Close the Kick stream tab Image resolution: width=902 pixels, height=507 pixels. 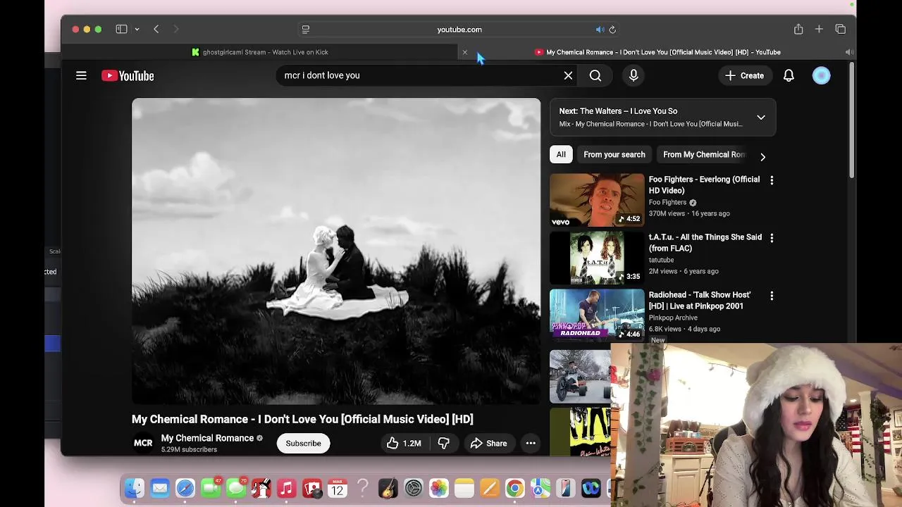click(464, 52)
